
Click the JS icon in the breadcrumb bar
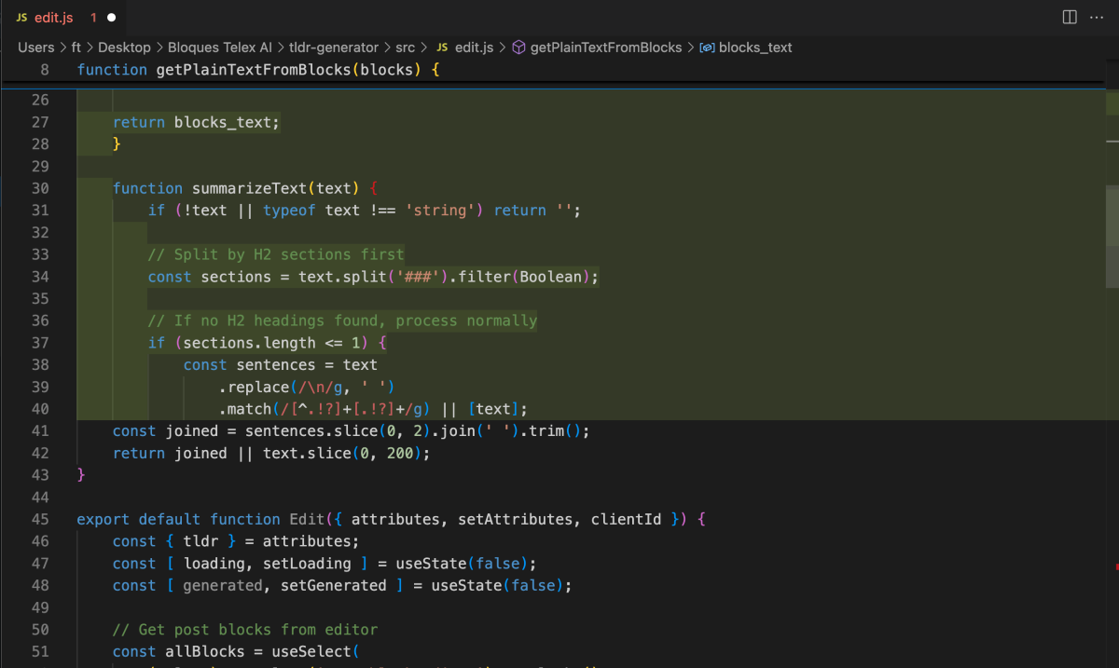click(441, 48)
